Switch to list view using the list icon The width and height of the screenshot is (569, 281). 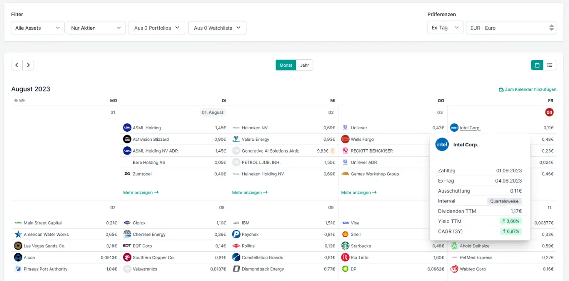[x=550, y=65]
